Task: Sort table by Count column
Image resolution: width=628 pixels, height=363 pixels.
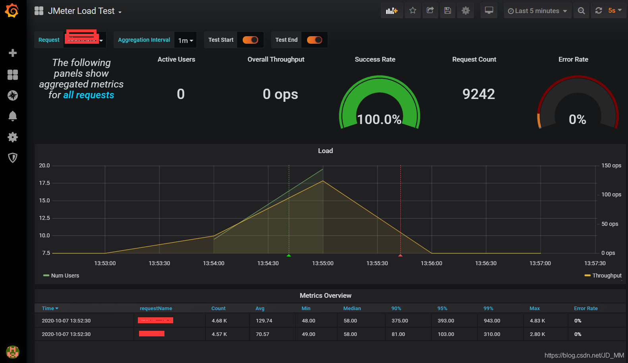Action: (218, 309)
